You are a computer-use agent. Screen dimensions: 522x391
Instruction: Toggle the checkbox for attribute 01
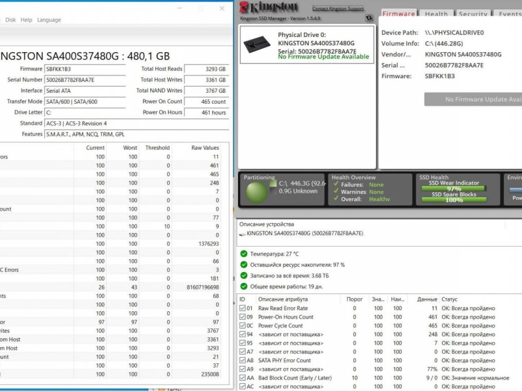(x=242, y=308)
